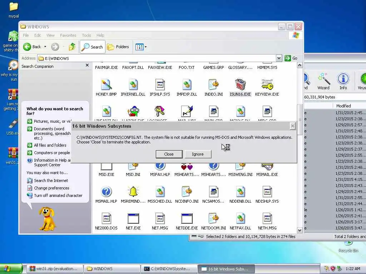366x274 pixels.
Task: Select the IMPEXP.DLL file icon
Action: (x=187, y=85)
